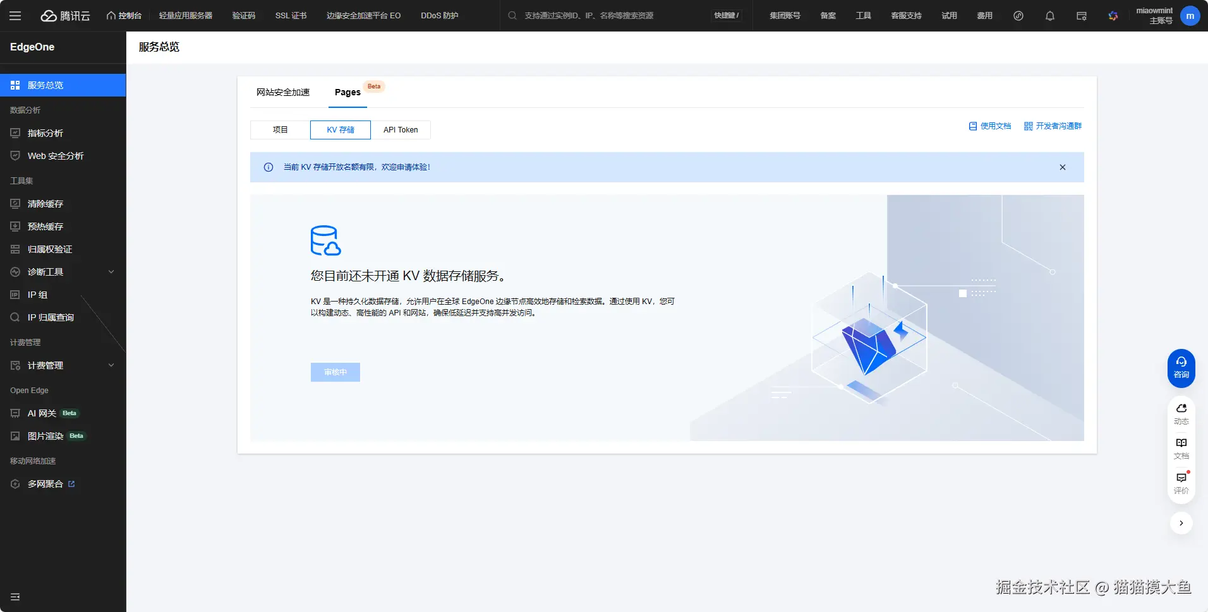Click the Tencent Cloud logo
Screen dimensions: 1208x612
[66, 16]
